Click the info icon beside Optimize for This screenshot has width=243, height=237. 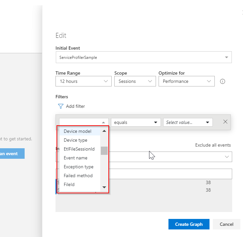click(x=222, y=82)
